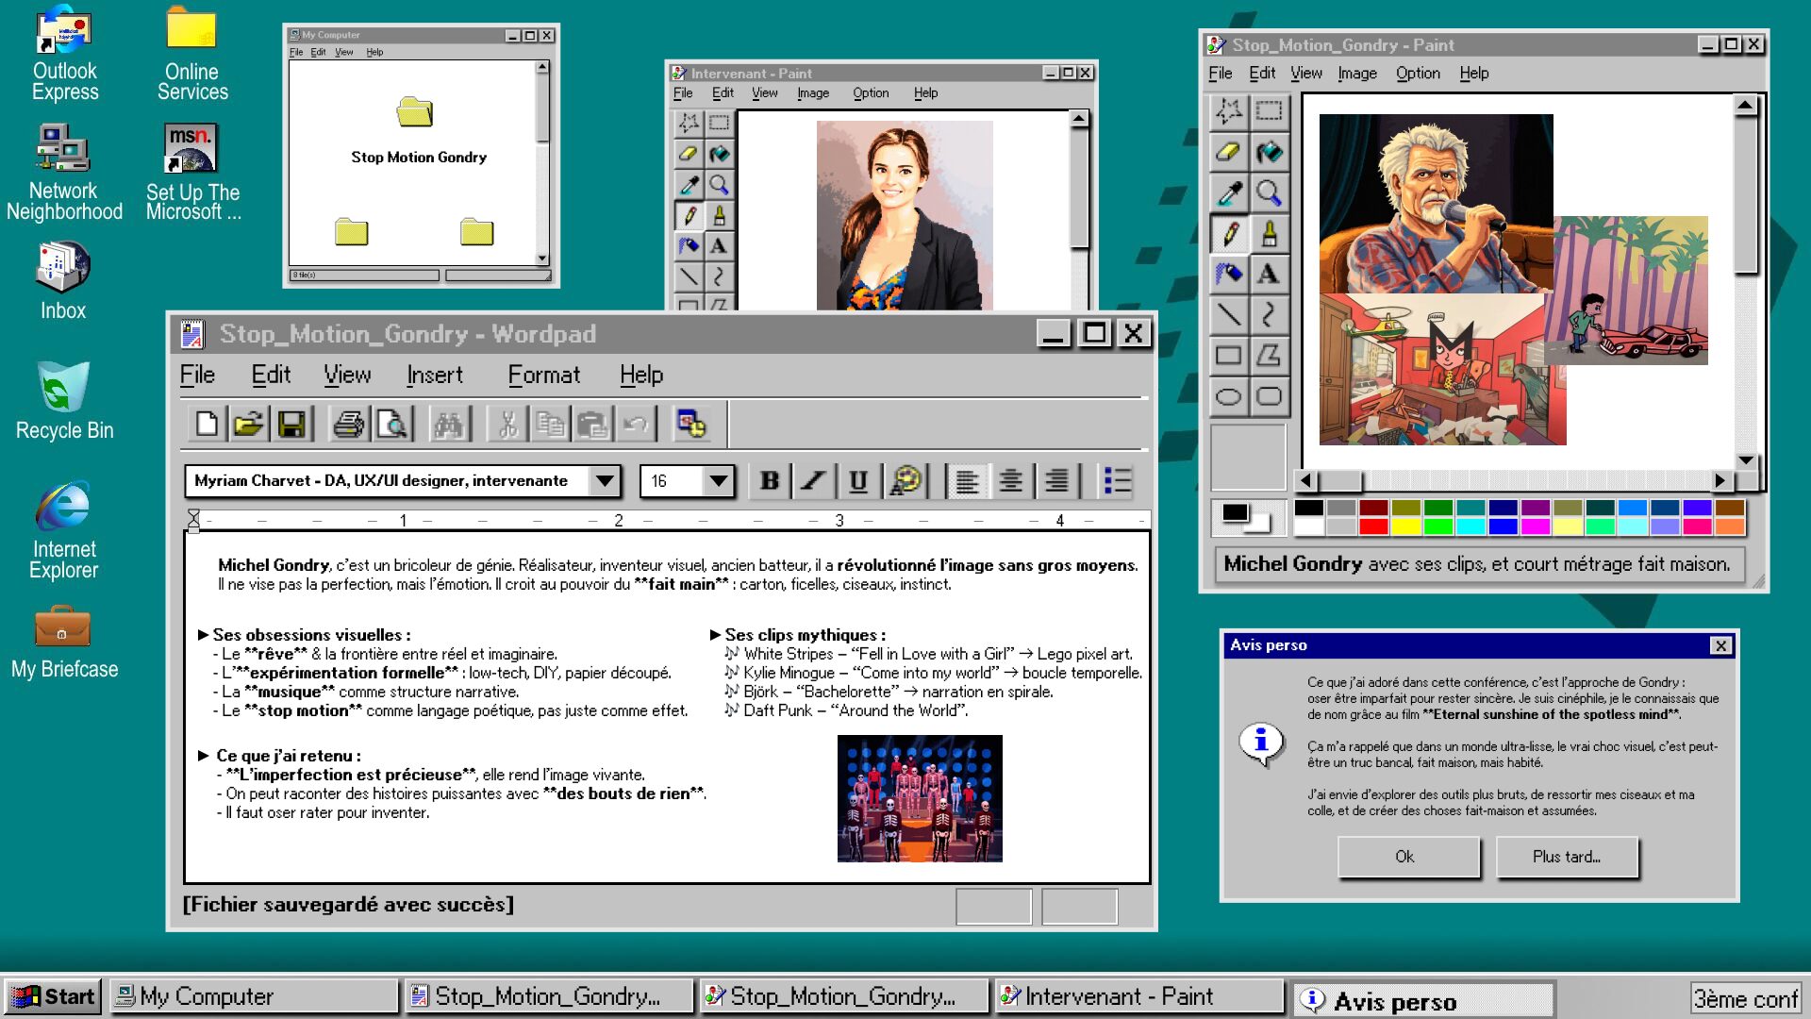Click the Undo icon in Wordpad toolbar
The height and width of the screenshot is (1019, 1811).
click(x=636, y=425)
